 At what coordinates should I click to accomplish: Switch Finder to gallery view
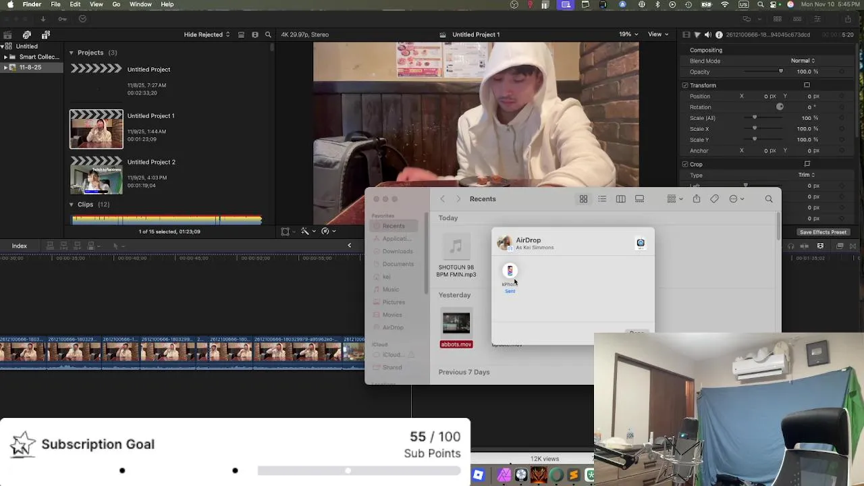(639, 199)
